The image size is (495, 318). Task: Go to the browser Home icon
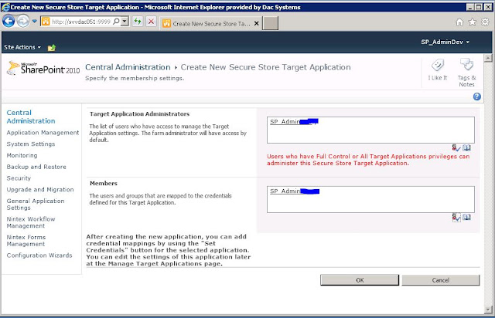click(459, 22)
